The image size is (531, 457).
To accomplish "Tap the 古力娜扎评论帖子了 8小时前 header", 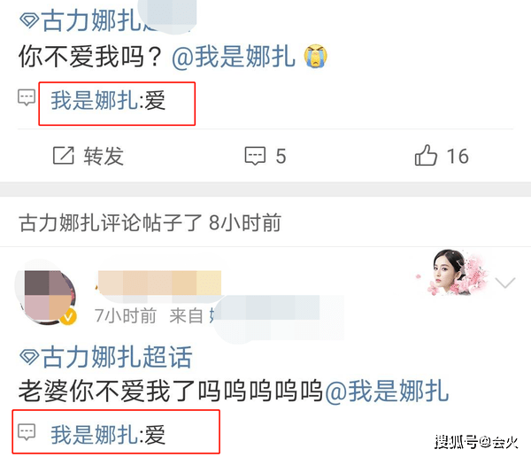I will (150, 222).
